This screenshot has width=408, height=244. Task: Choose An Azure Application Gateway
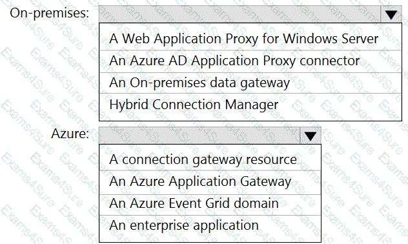[x=210, y=182]
